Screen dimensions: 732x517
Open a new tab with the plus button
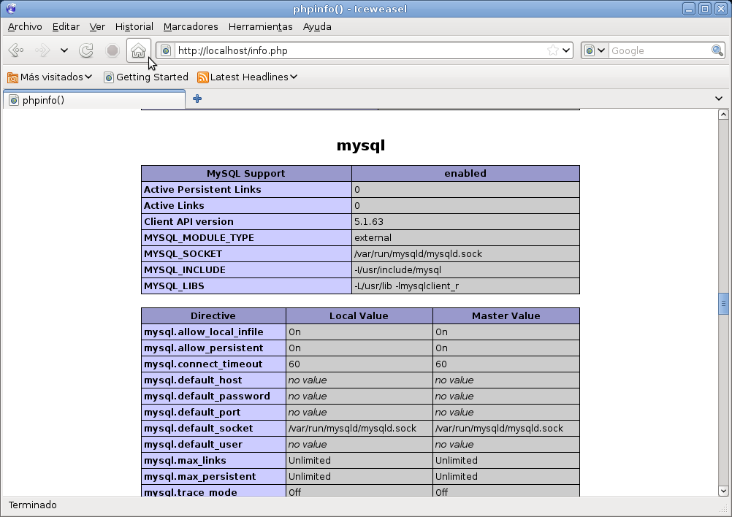(x=196, y=98)
